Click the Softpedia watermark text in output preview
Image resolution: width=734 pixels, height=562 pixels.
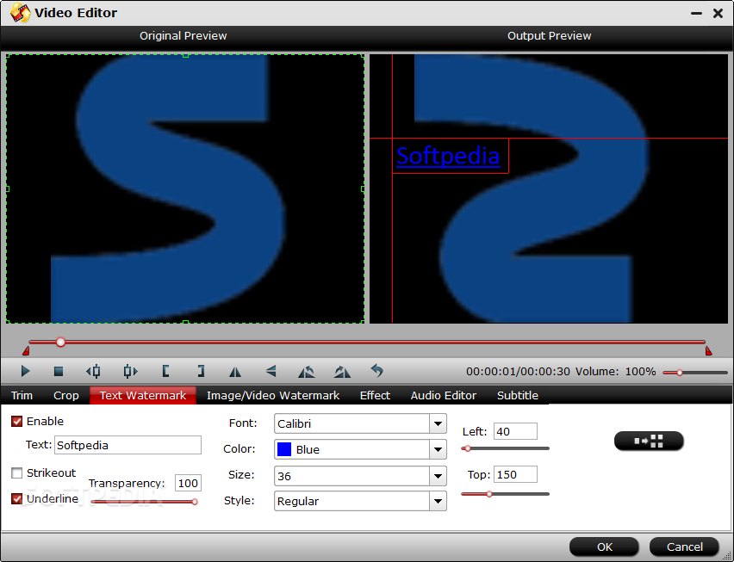(x=448, y=156)
